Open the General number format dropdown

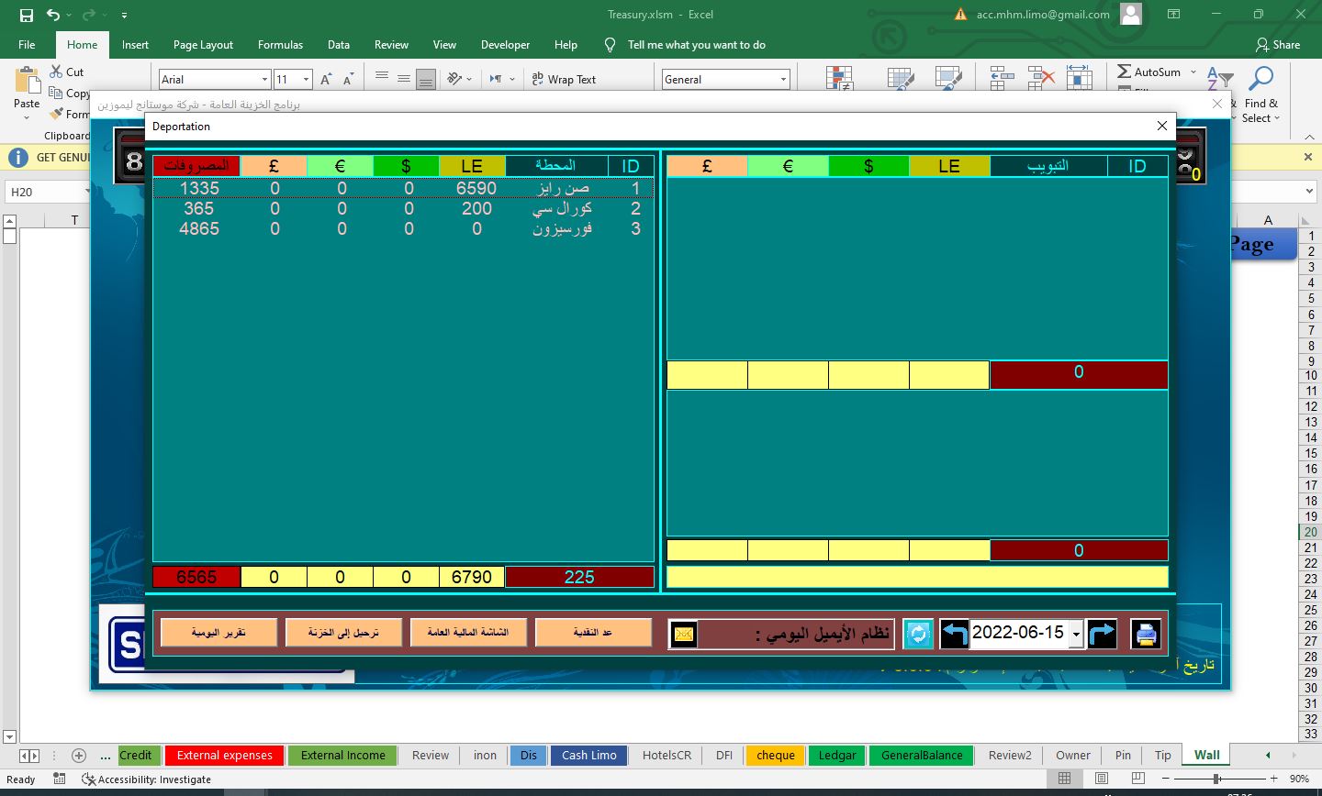pyautogui.click(x=783, y=80)
